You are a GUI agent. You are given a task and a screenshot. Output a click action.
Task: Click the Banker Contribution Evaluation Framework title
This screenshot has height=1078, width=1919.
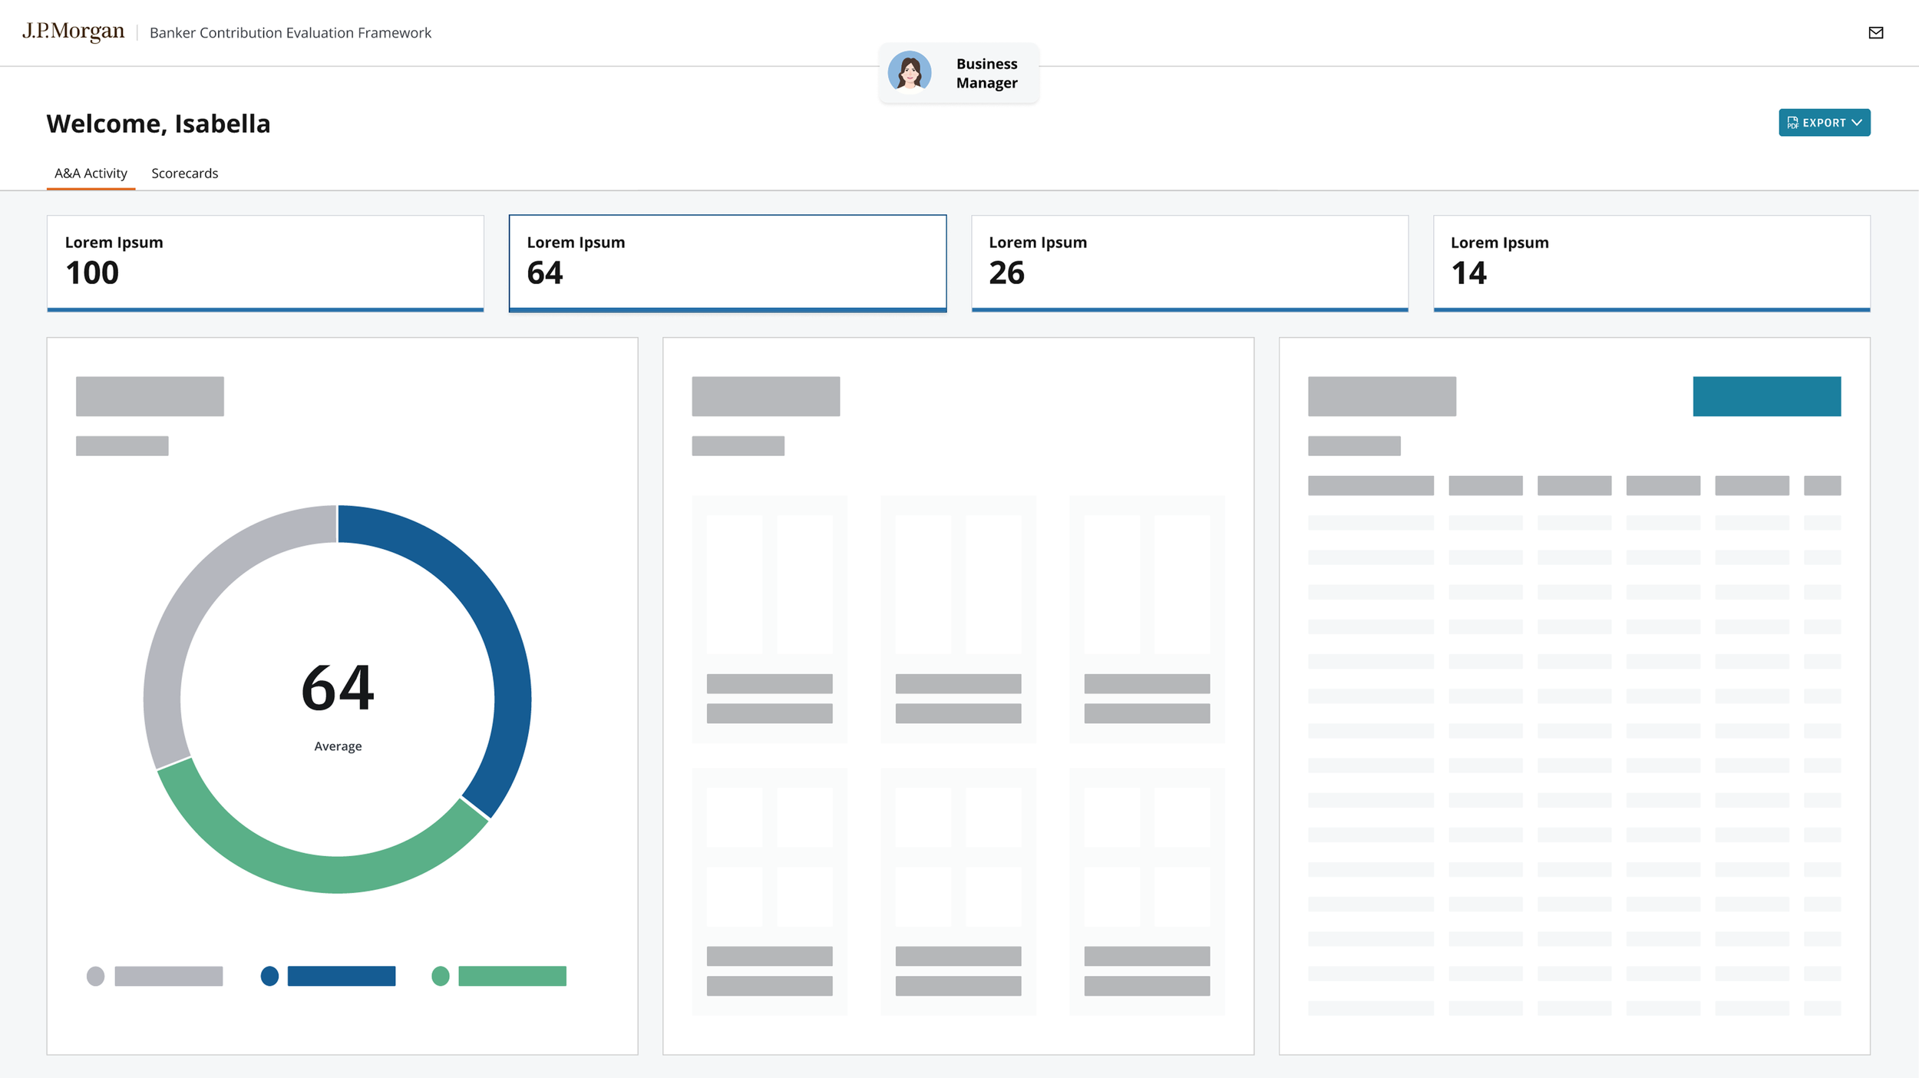tap(290, 33)
